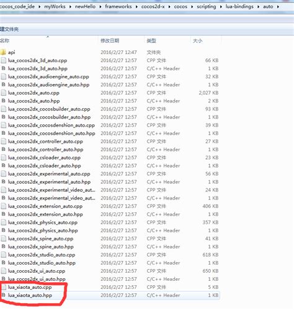Select file lua_cocos2dx_spine_auto.hpp

[41, 247]
